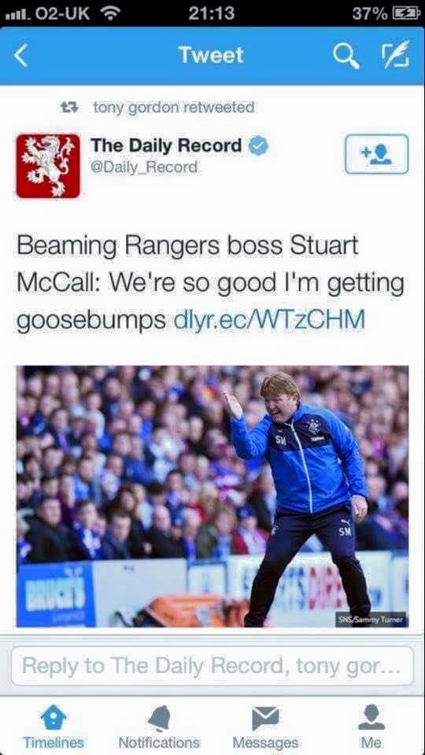Open search with the magnifier icon

click(346, 56)
